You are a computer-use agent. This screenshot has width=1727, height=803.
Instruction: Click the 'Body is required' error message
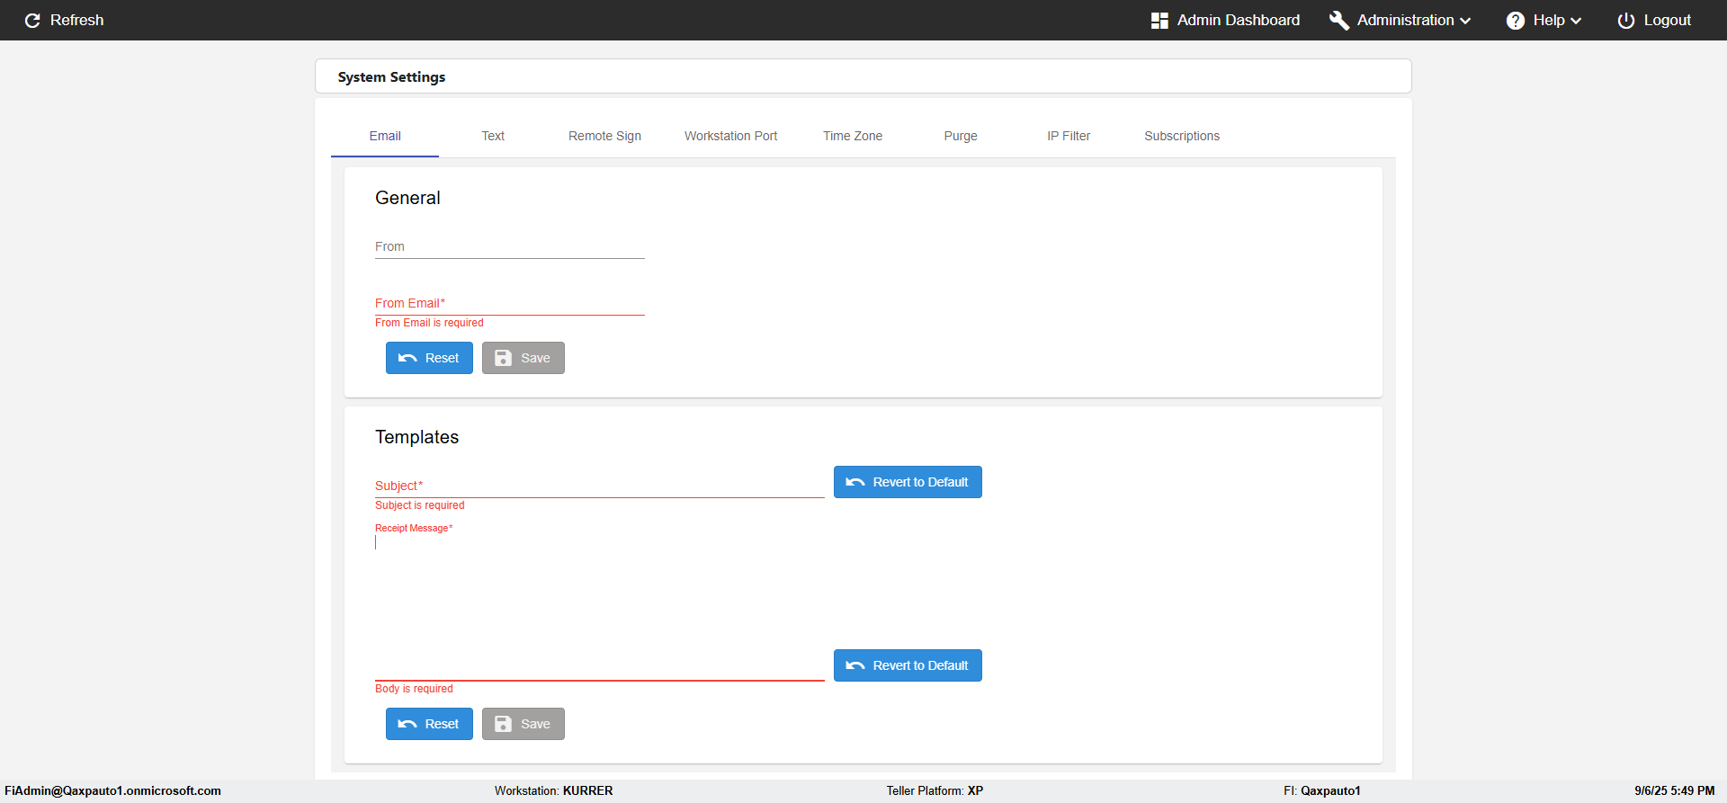coord(414,689)
